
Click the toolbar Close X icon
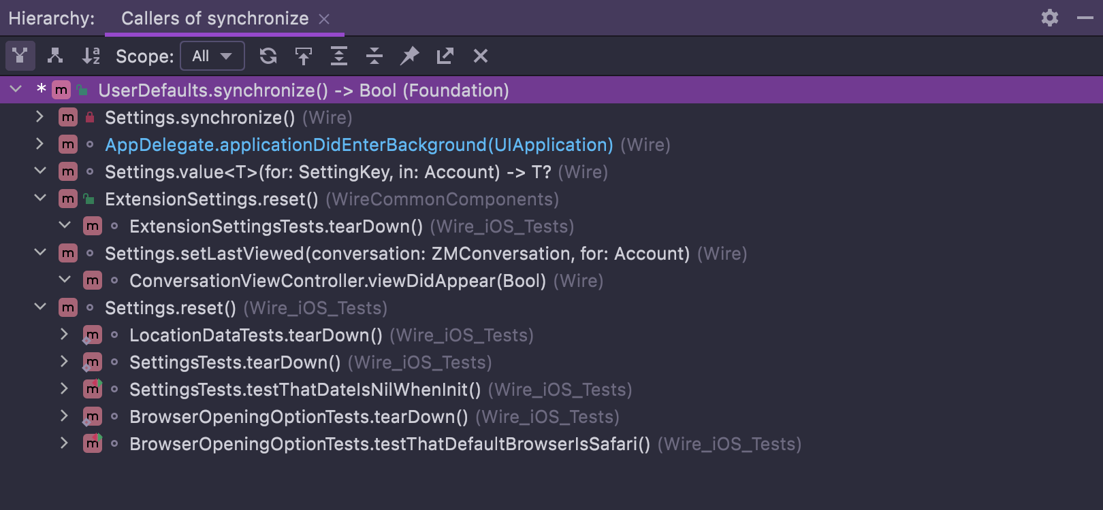[x=481, y=56]
